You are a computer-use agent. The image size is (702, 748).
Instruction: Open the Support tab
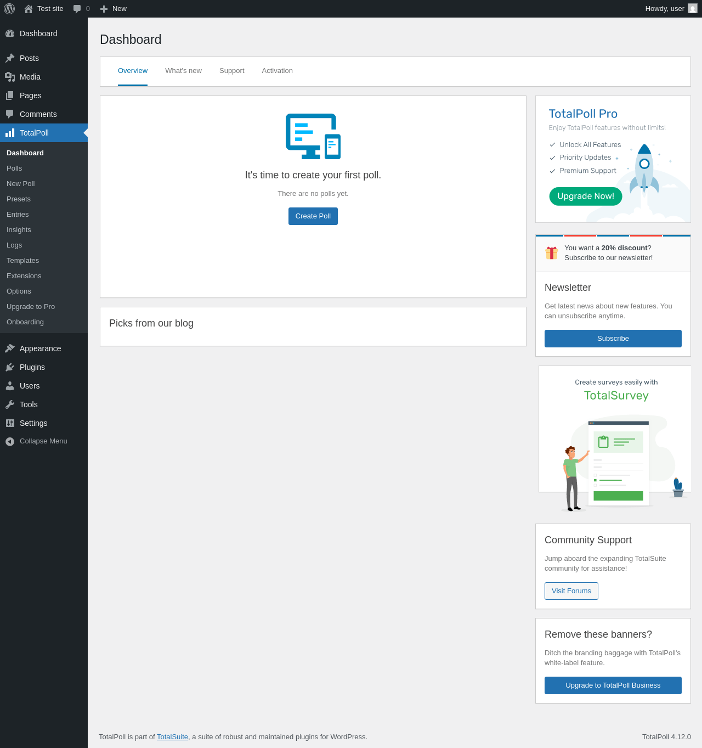point(232,71)
